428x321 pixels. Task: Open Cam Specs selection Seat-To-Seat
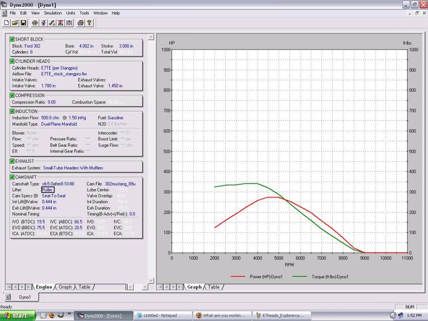point(54,196)
